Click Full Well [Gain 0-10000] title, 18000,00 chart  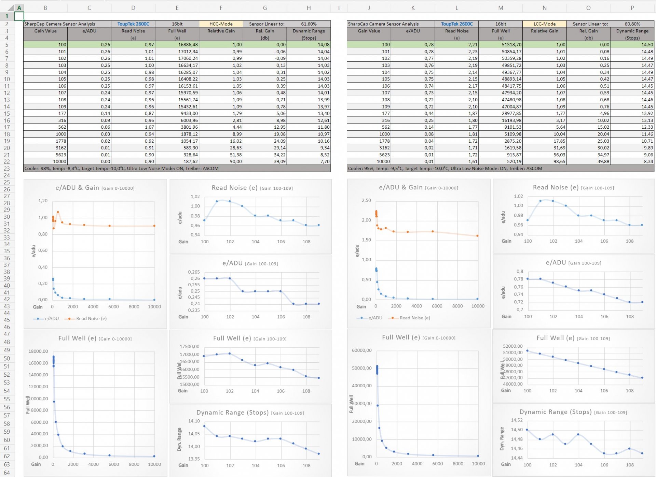[95, 338]
